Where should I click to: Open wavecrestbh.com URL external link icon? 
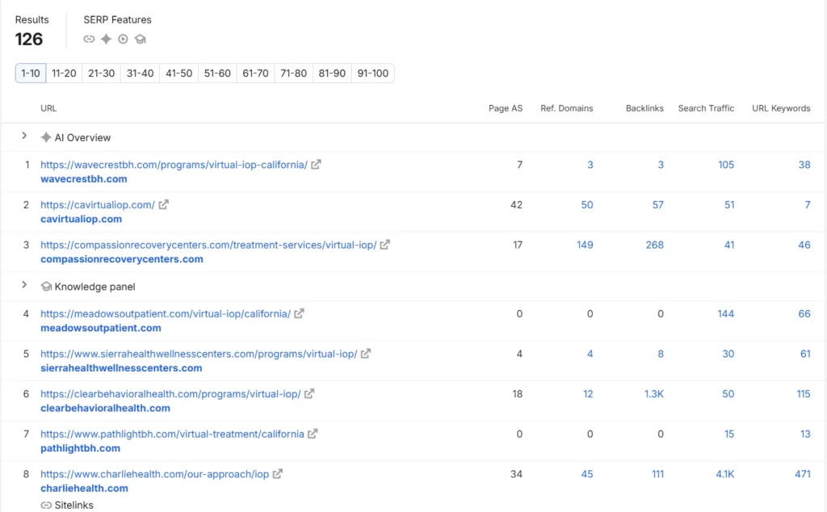click(316, 165)
